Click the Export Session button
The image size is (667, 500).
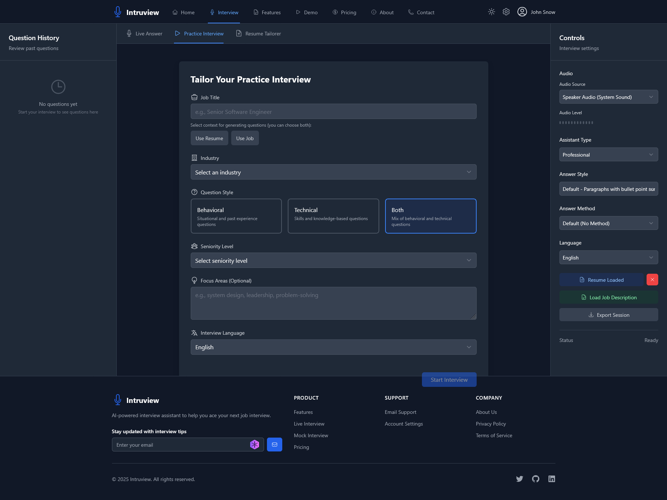609,315
